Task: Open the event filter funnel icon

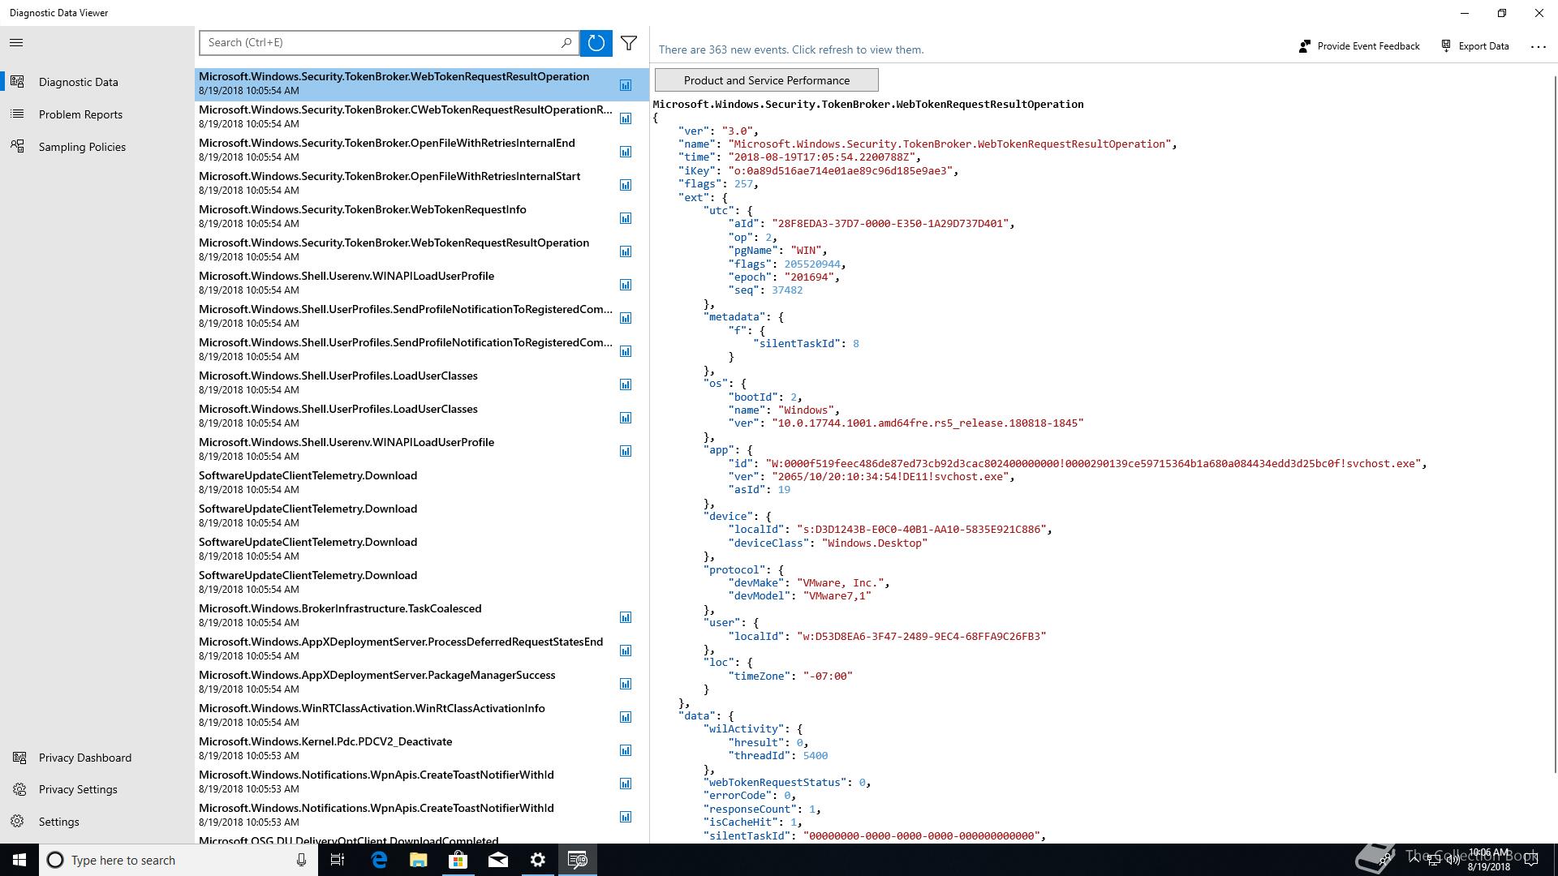Action: [x=629, y=43]
